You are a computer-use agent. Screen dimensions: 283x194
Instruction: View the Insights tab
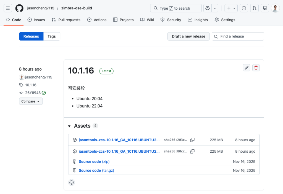pos(198,20)
